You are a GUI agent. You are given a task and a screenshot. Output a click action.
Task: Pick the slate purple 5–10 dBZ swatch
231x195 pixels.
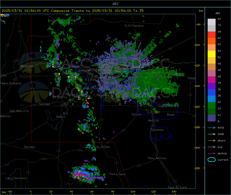click(211, 118)
